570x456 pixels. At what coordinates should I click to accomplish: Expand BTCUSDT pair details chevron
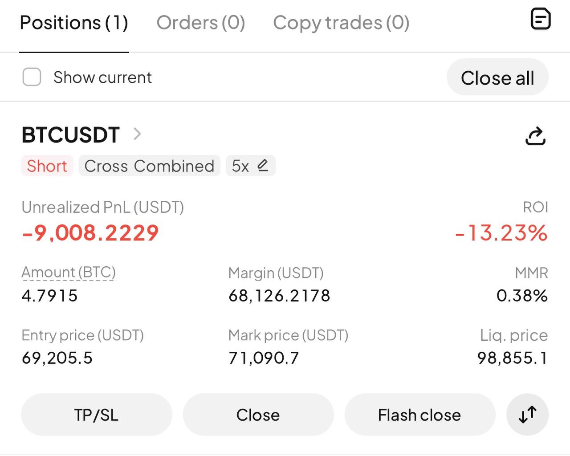137,134
